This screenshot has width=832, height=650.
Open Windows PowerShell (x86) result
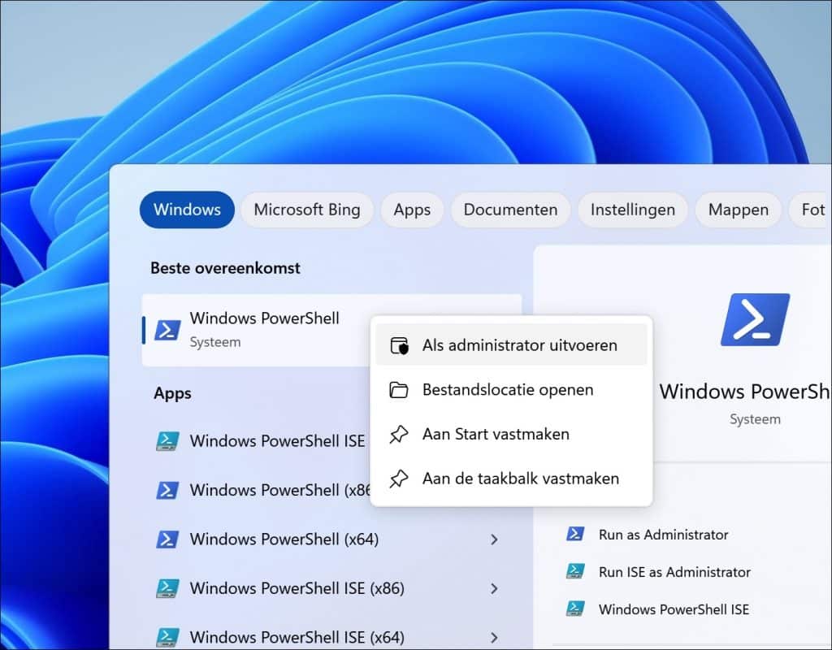coord(280,490)
